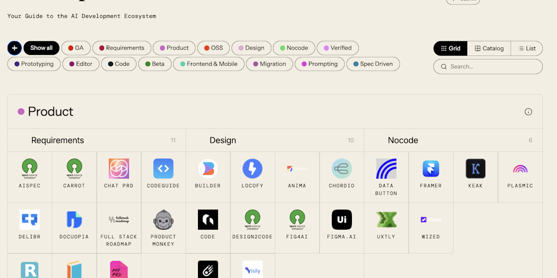
Task: Toggle the Requirements filter chip
Action: (122, 48)
